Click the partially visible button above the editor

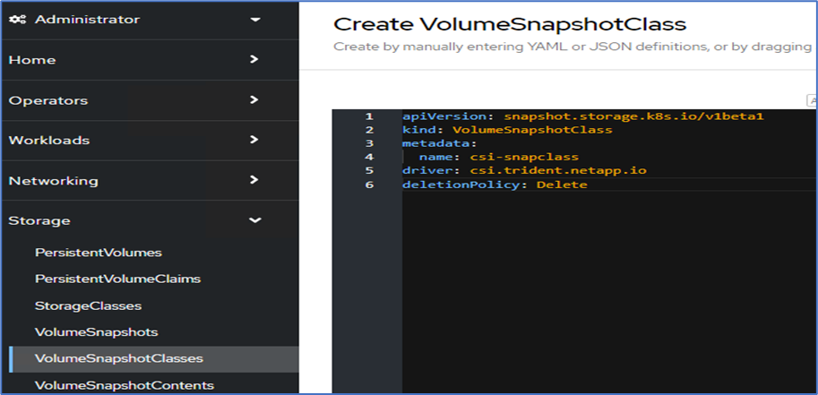812,100
